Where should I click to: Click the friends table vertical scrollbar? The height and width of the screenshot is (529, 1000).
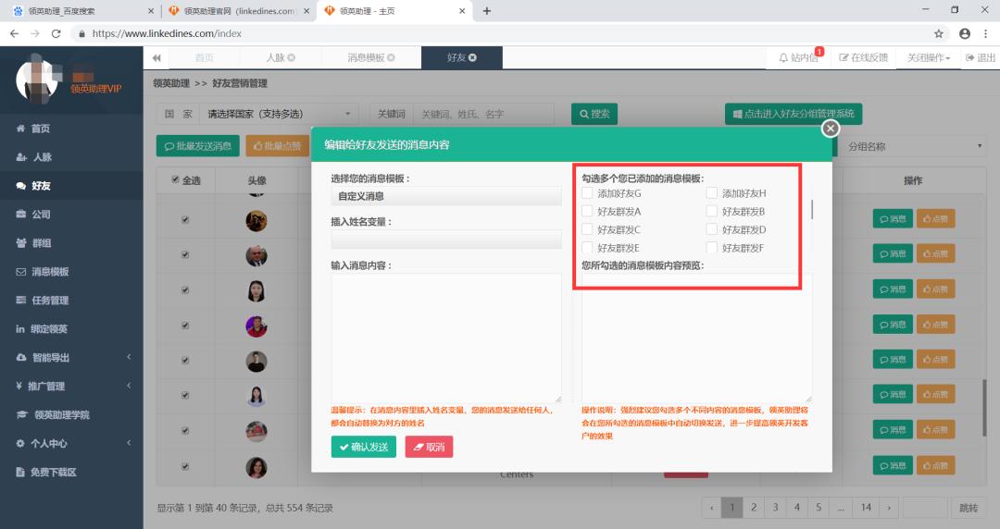(984, 408)
